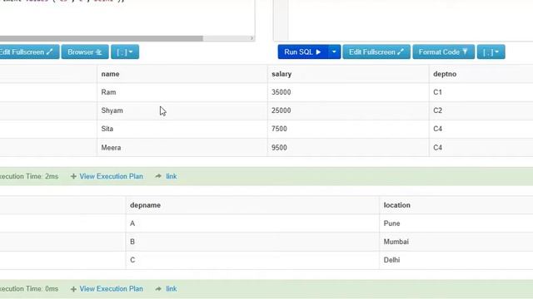
Task: Open the left panel [ ; ] terminator dropdown
Action: 125,51
